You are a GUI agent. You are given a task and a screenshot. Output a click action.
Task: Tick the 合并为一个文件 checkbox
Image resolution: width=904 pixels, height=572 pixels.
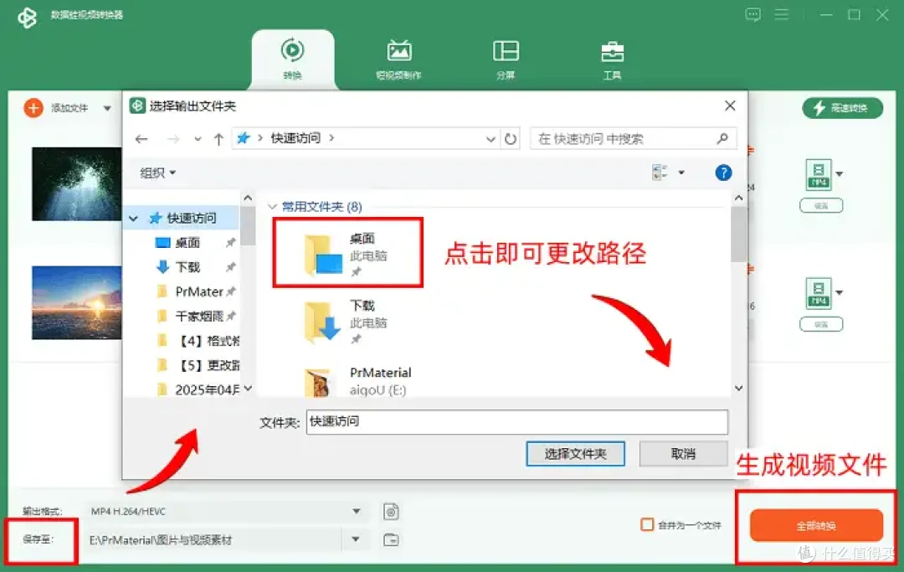coord(647,525)
